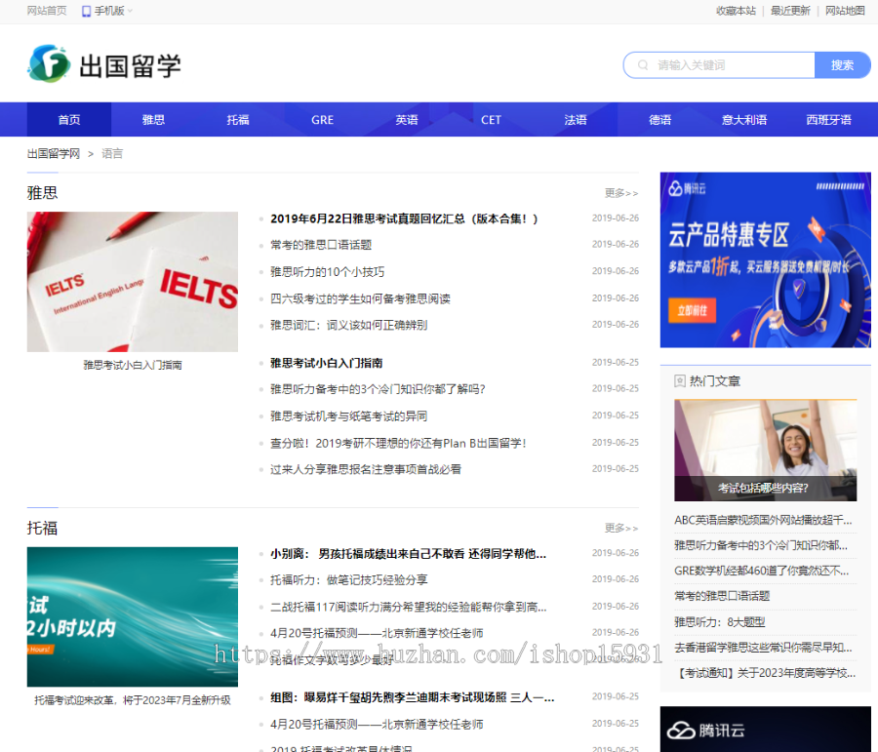Open 雅思听力备考中的3个冷门知识 hot article

click(760, 545)
